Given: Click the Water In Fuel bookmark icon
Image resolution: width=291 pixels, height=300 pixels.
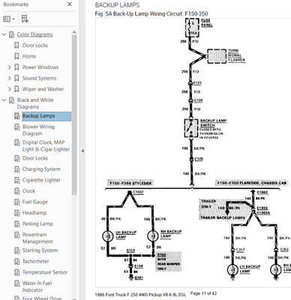Looking at the screenshot, I should [x=17, y=283].
